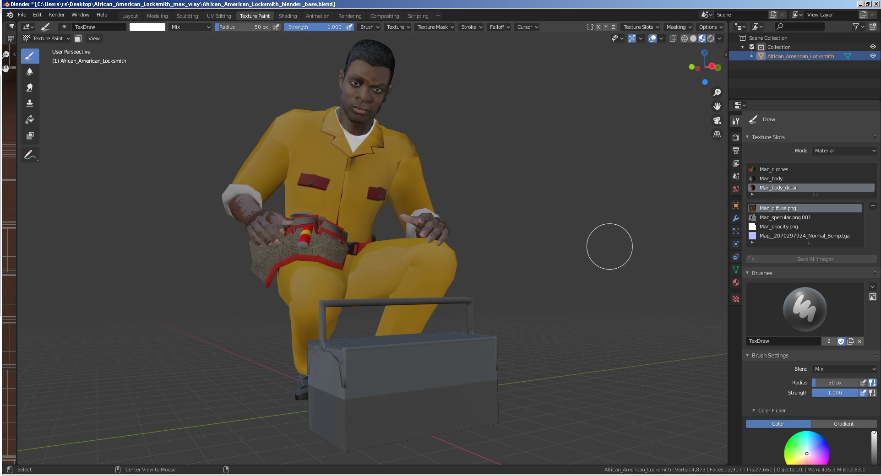Toggle X-ray mode
The width and height of the screenshot is (881, 476).
[673, 38]
